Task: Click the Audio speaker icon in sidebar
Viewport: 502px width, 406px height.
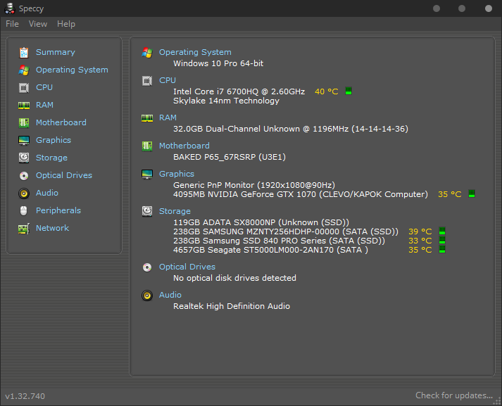Action: (24, 194)
